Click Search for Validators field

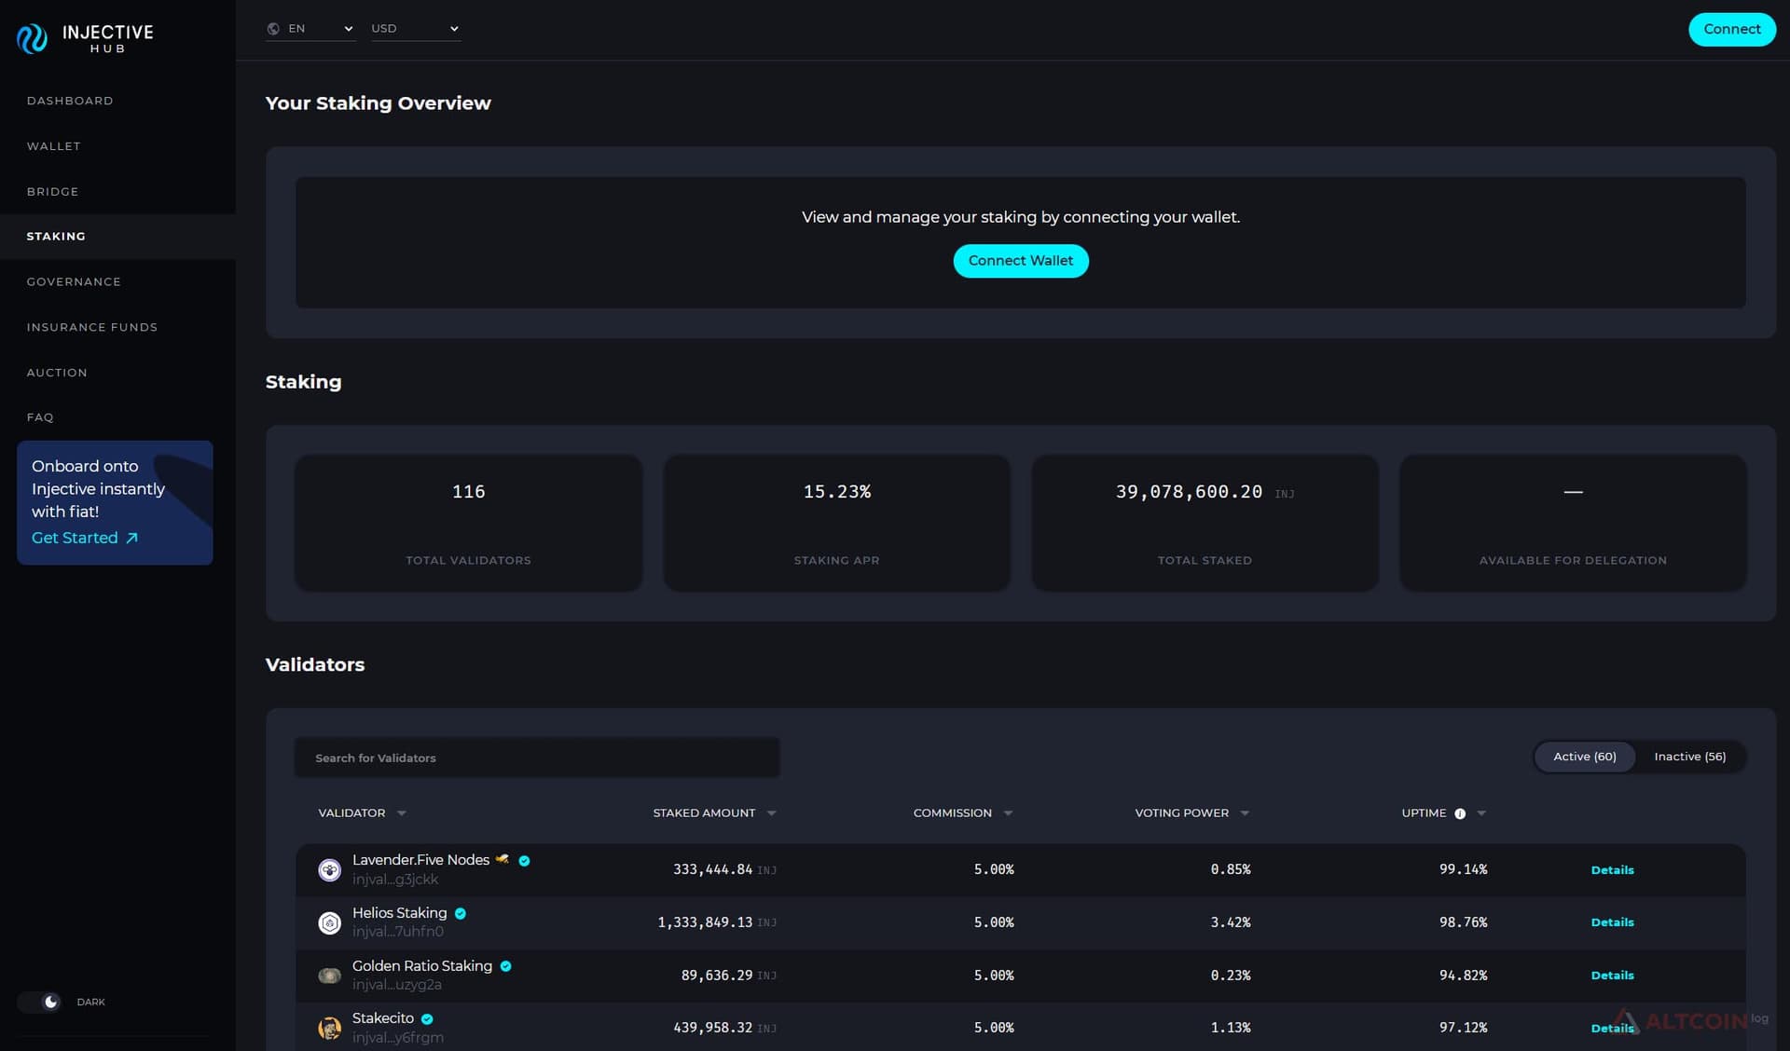537,758
